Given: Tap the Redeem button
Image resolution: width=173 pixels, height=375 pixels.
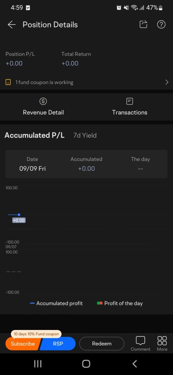Looking at the screenshot, I should click(102, 344).
